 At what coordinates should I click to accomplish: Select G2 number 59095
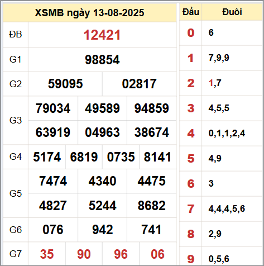(x=65, y=84)
